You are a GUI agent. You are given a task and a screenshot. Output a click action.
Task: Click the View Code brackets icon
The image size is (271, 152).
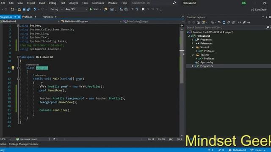pyautogui.click(x=239, y=22)
